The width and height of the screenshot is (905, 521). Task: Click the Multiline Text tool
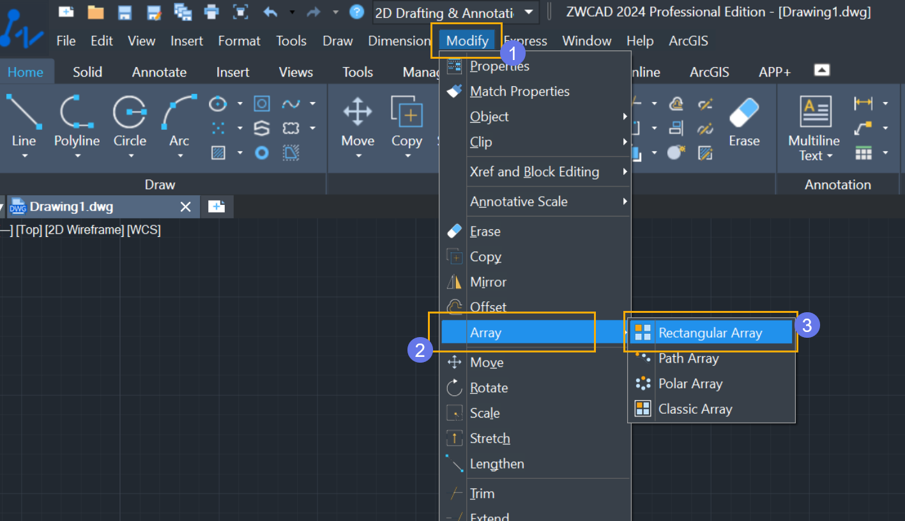[814, 128]
